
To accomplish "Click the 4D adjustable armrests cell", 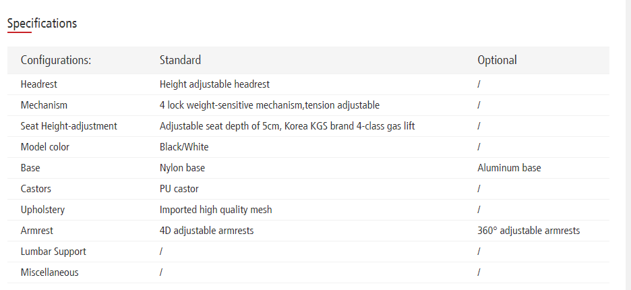I will [x=206, y=231].
